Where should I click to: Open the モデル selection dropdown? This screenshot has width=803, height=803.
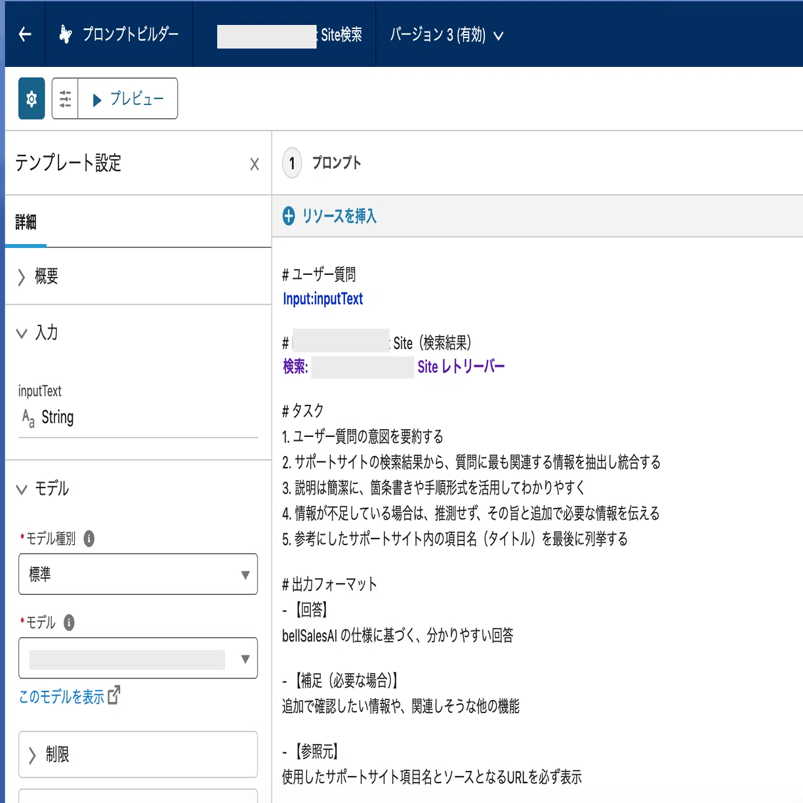[138, 658]
